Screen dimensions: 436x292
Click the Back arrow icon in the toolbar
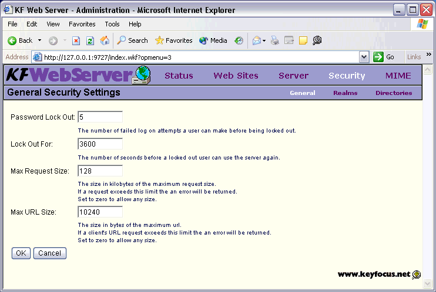tap(12, 41)
